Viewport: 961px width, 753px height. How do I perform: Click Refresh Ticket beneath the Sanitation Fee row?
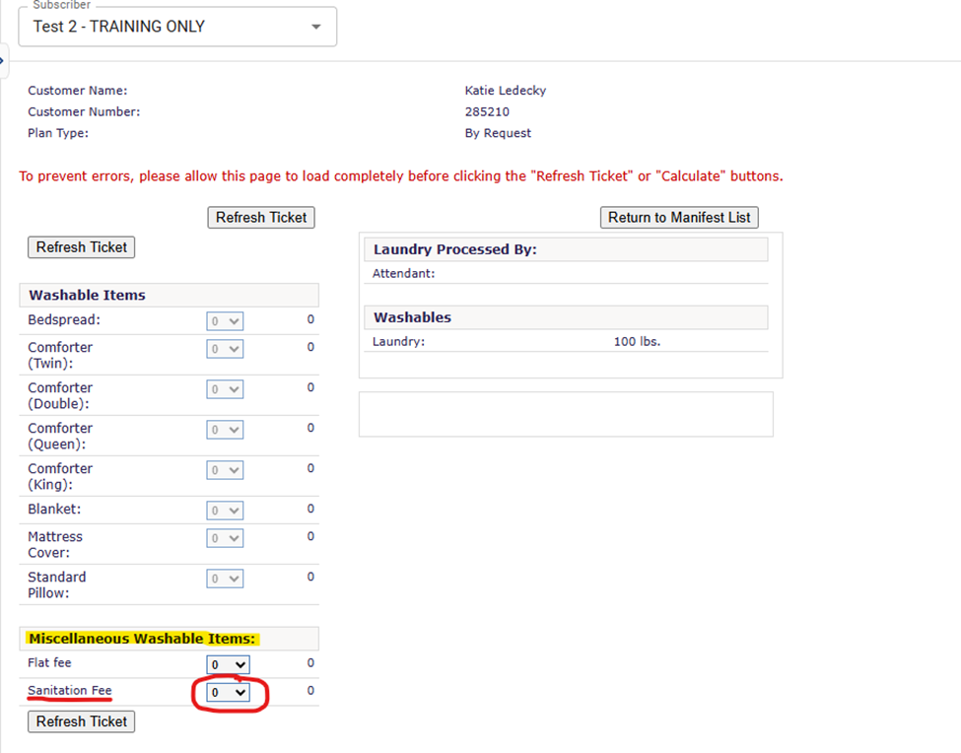coord(81,721)
